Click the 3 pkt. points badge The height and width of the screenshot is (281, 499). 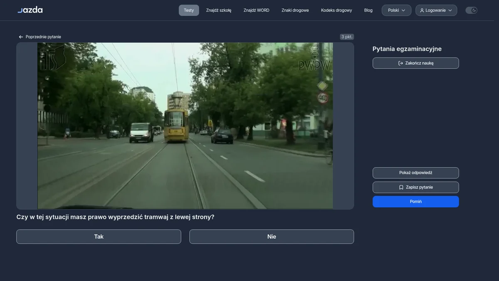[x=347, y=37]
